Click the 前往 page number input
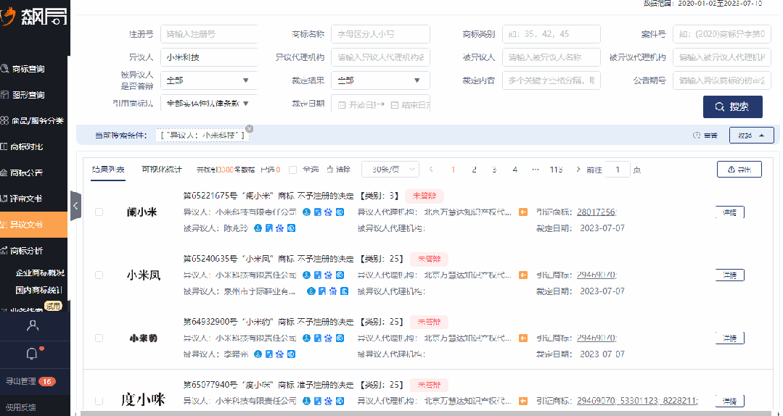This screenshot has height=416, width=783. coord(618,170)
